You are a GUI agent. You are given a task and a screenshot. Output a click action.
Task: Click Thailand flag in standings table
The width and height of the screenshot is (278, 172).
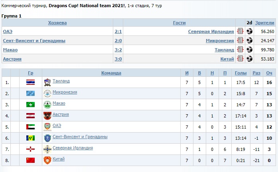pyautogui.click(x=30, y=82)
